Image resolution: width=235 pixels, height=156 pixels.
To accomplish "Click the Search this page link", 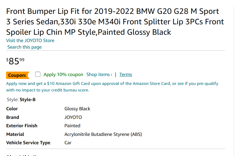I will 24,47.
